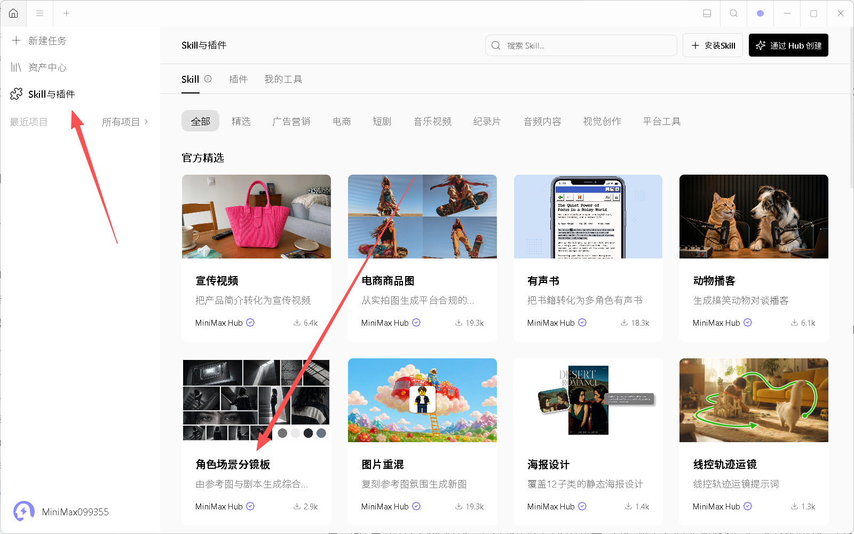Image resolution: width=854 pixels, height=534 pixels.
Task: Open the MiniMax099355 user avatar
Action: (x=23, y=512)
